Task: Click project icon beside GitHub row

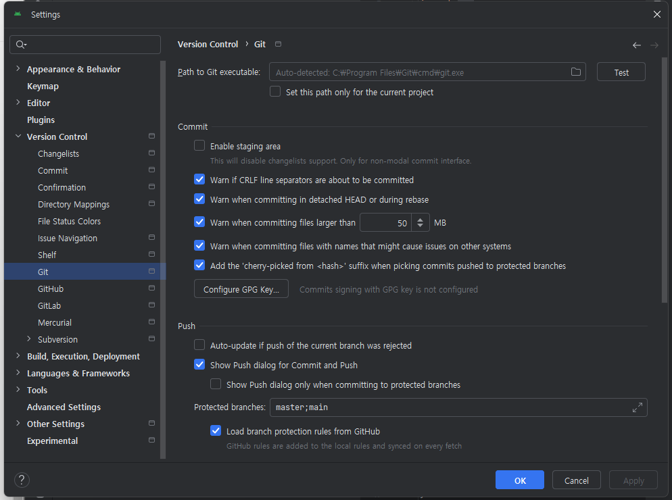Action: 151,289
